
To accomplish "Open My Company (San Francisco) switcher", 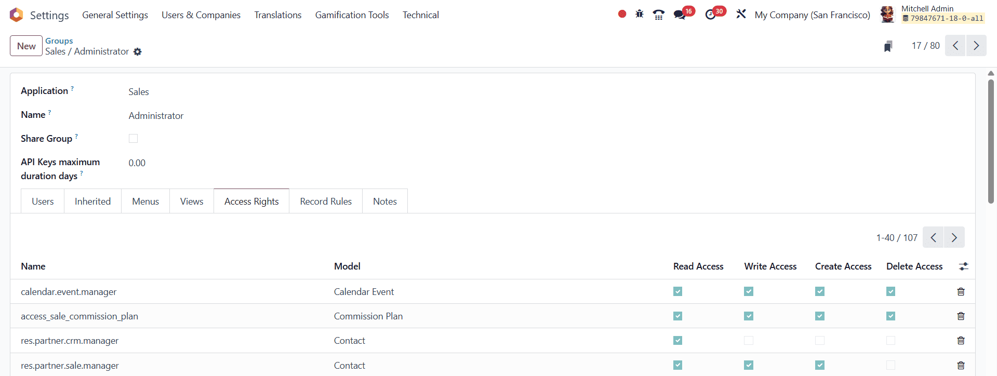I will pos(813,15).
